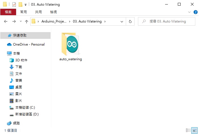Screen dimensions: 199x134
Task: Click the Arduino_Proje... breadcrumb segment
Action: tap(54, 21)
